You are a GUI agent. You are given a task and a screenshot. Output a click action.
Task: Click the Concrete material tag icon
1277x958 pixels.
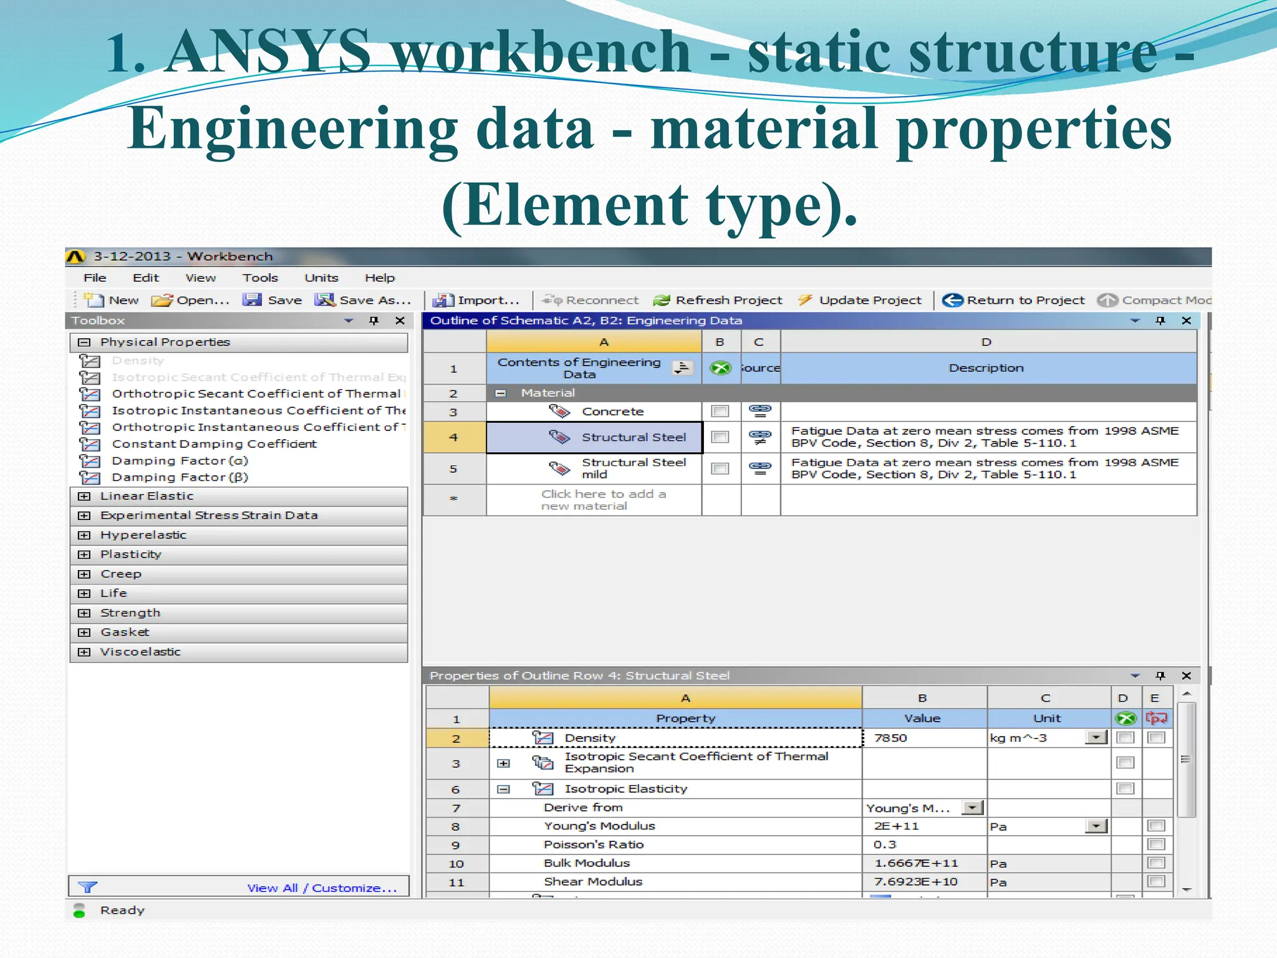[x=559, y=411]
